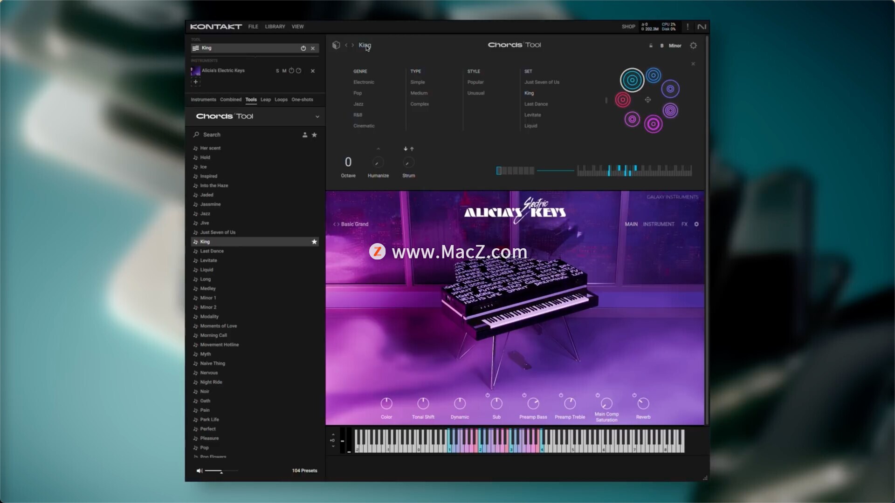The image size is (895, 503).
Task: Click the speaker volume icon
Action: 199,471
